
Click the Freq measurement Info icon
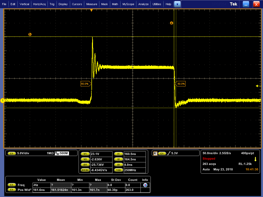coord(145,185)
